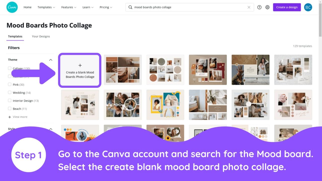
Task: Switch to the Your Designs tab
Action: [x=41, y=36]
